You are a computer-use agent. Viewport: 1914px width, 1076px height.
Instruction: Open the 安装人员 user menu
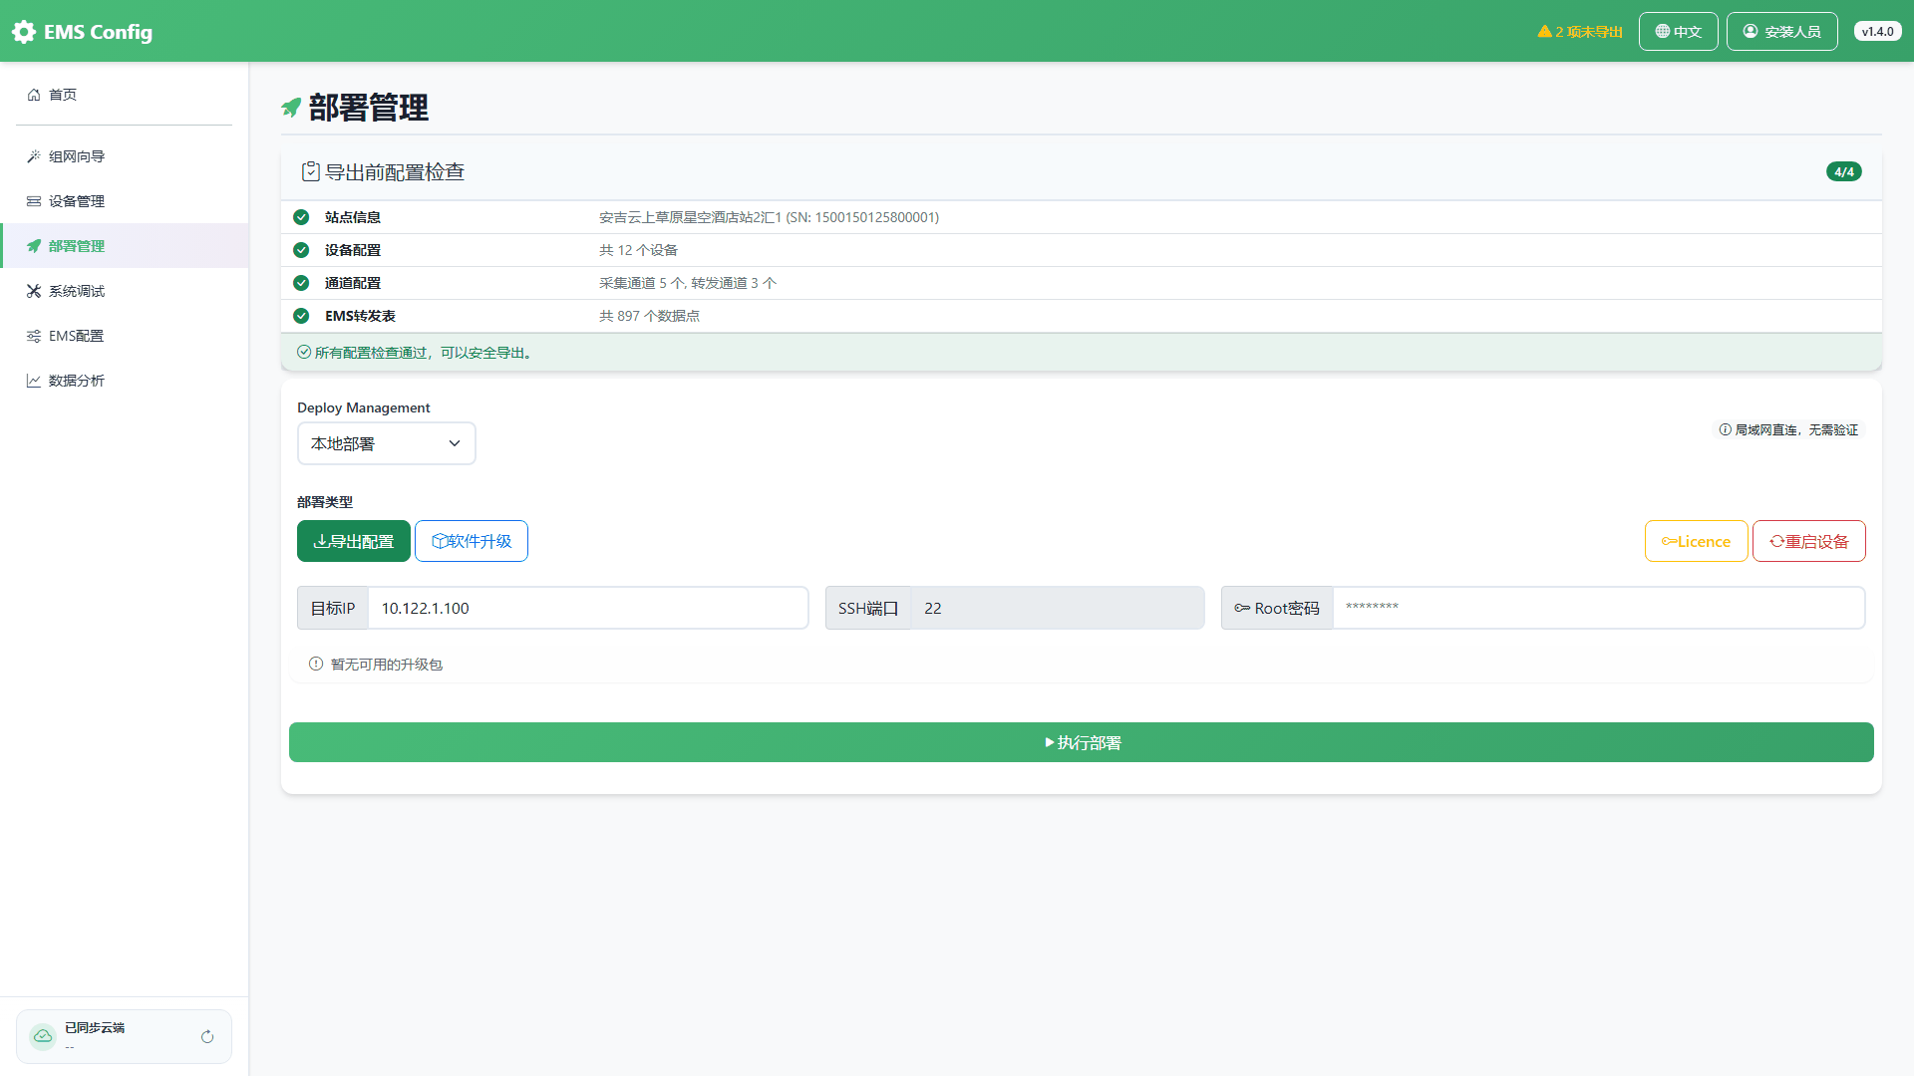[x=1781, y=32]
